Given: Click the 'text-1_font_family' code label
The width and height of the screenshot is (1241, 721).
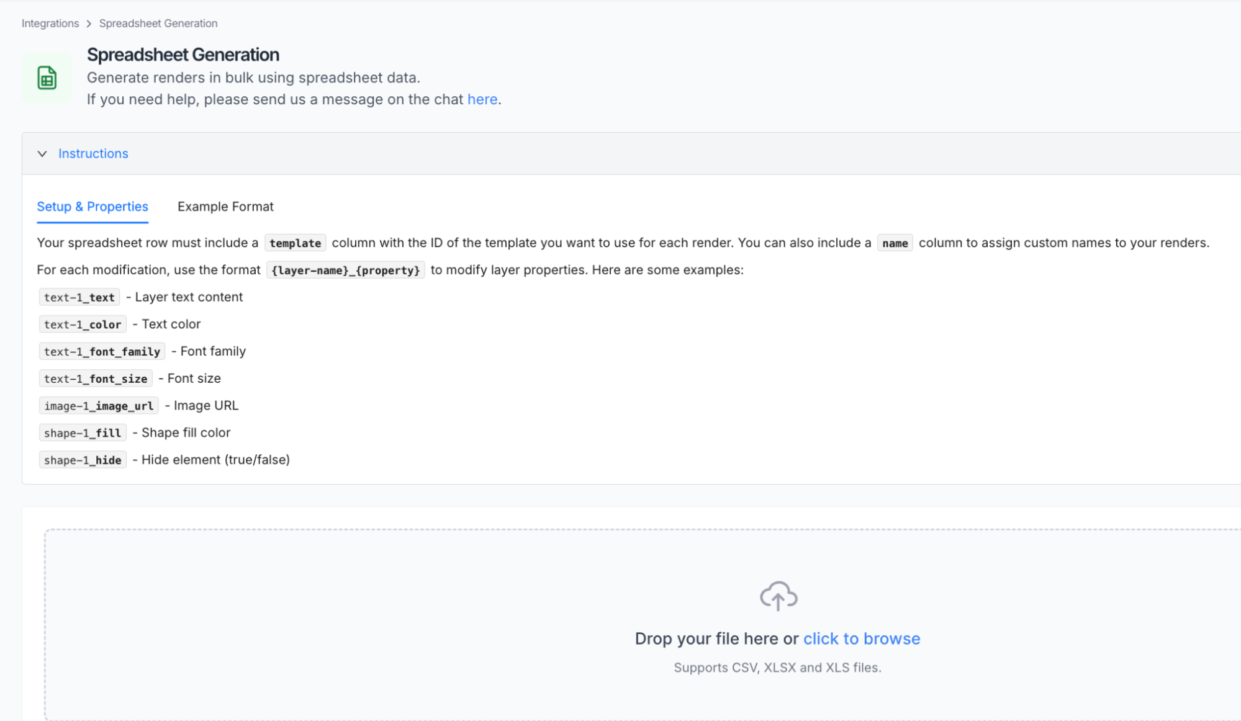Looking at the screenshot, I should pyautogui.click(x=102, y=352).
